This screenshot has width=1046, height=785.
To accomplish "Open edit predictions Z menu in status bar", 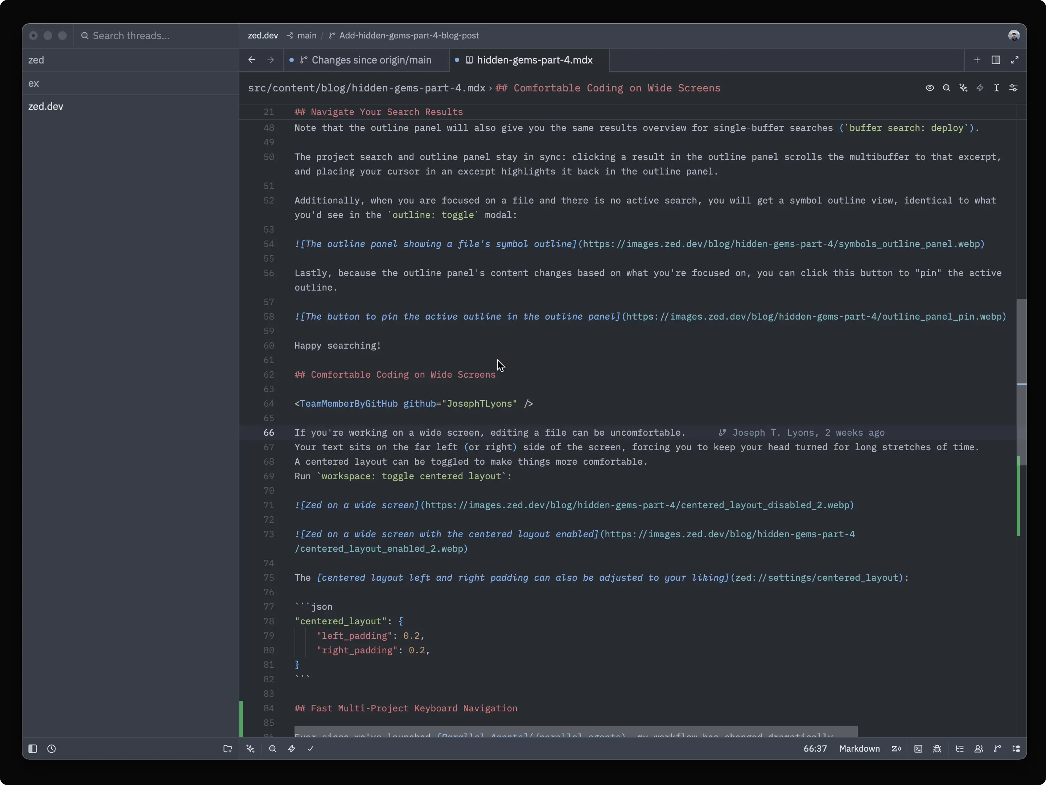I will [x=897, y=749].
